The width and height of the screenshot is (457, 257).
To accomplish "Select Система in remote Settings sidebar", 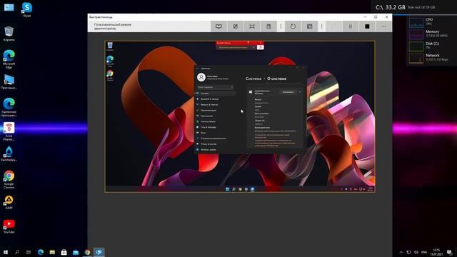I will [215, 94].
